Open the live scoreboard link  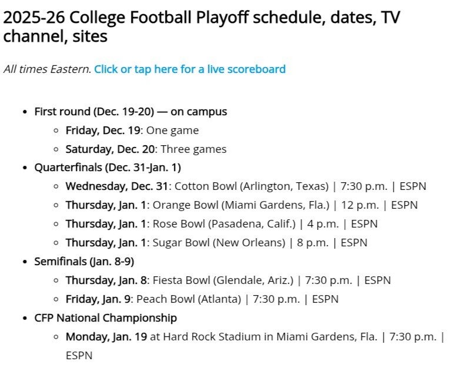pos(190,69)
